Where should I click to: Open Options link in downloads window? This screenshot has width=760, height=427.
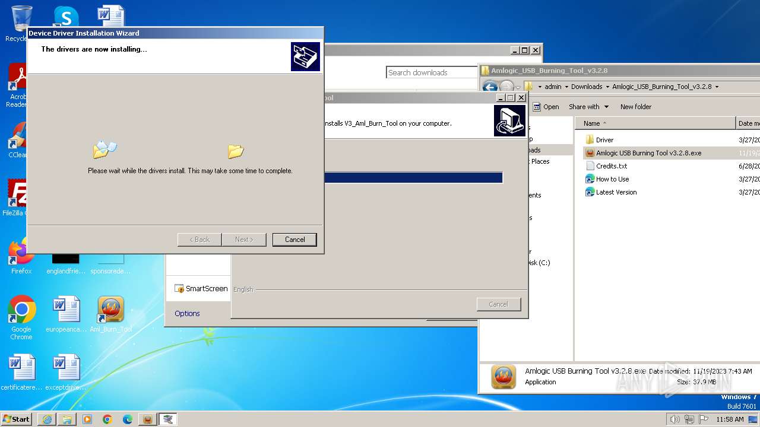pos(187,313)
